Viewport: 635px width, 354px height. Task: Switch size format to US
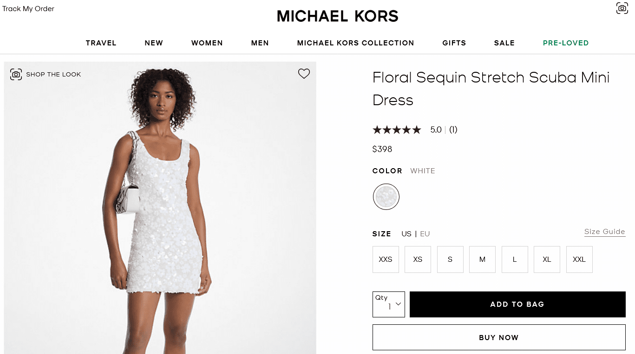click(406, 234)
